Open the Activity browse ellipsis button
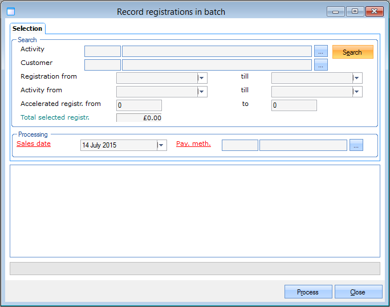 [321, 52]
